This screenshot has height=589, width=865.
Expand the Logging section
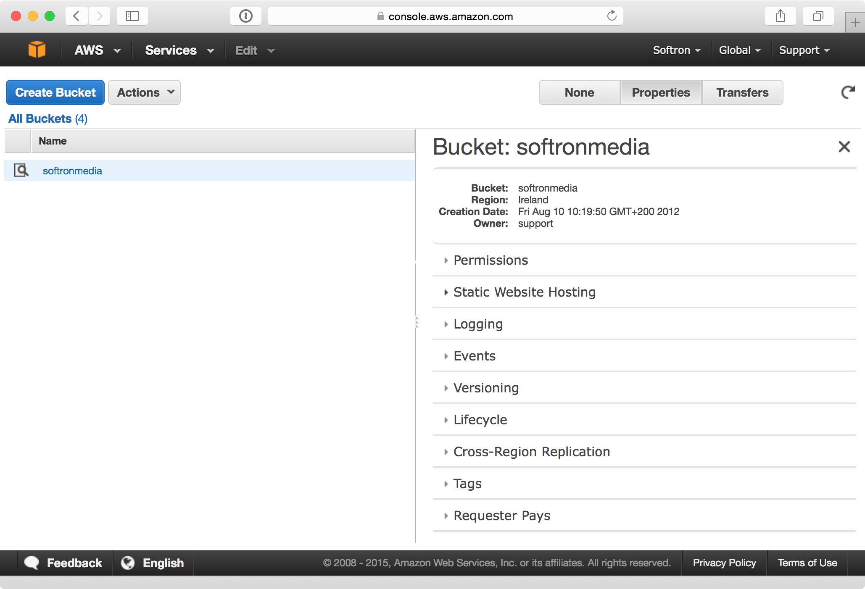644,324
